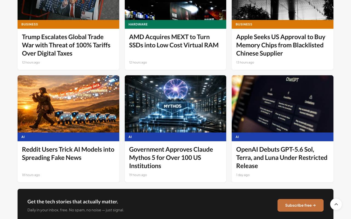
Task: Select the BUSINESS tag on Apple article
Action: click(244, 24)
